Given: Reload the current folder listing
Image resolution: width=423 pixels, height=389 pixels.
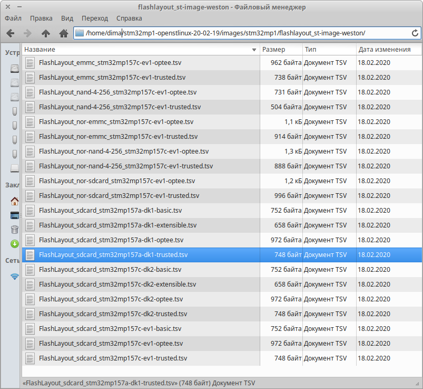Looking at the screenshot, I should (x=415, y=33).
